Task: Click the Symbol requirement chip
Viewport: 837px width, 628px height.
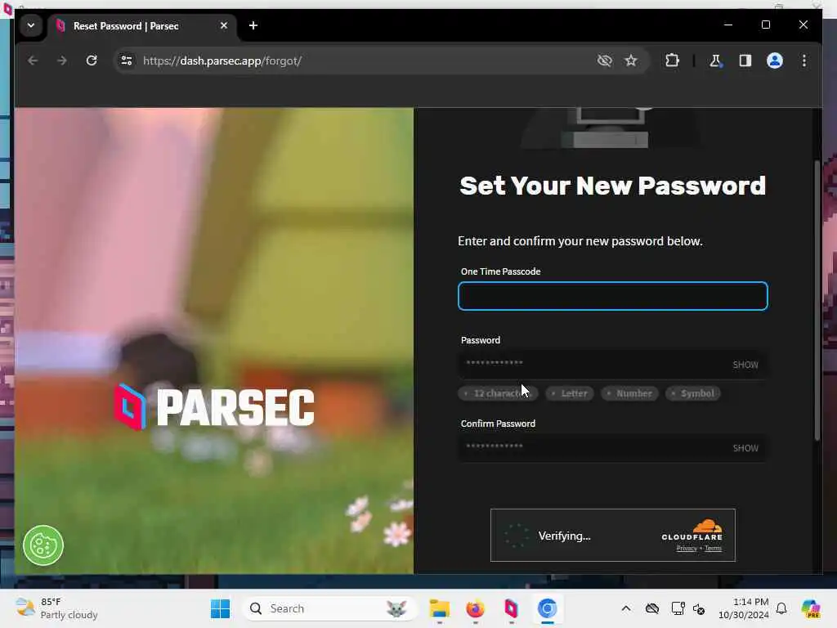Action: (x=693, y=393)
